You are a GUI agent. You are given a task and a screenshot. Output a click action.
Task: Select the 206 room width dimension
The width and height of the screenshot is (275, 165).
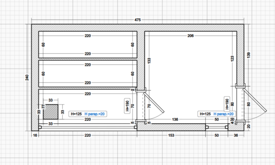[x=191, y=36]
